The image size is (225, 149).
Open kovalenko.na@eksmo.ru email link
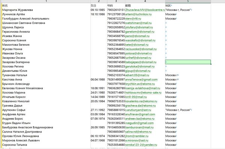point(141,101)
